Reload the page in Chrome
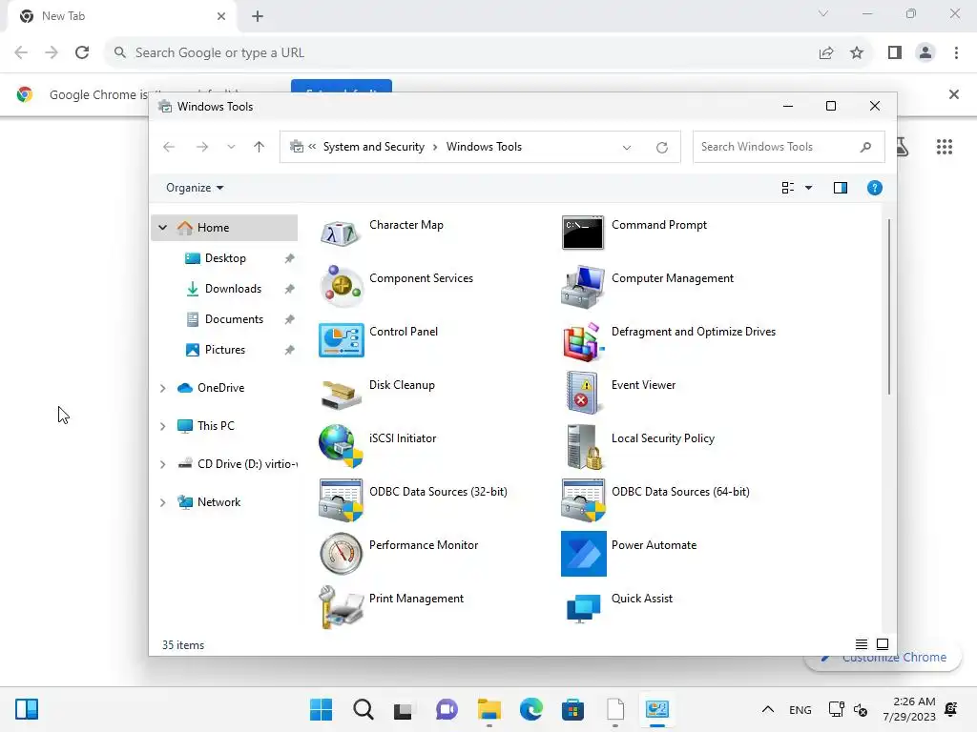Image resolution: width=977 pixels, height=732 pixels. click(x=82, y=53)
